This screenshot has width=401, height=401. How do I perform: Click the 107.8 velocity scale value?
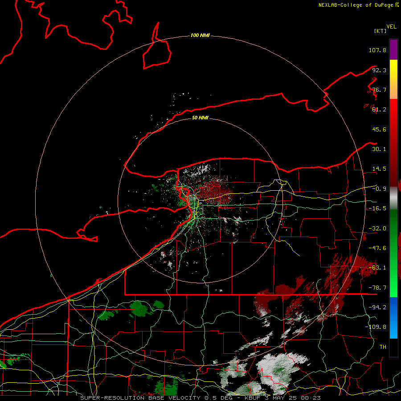377,50
